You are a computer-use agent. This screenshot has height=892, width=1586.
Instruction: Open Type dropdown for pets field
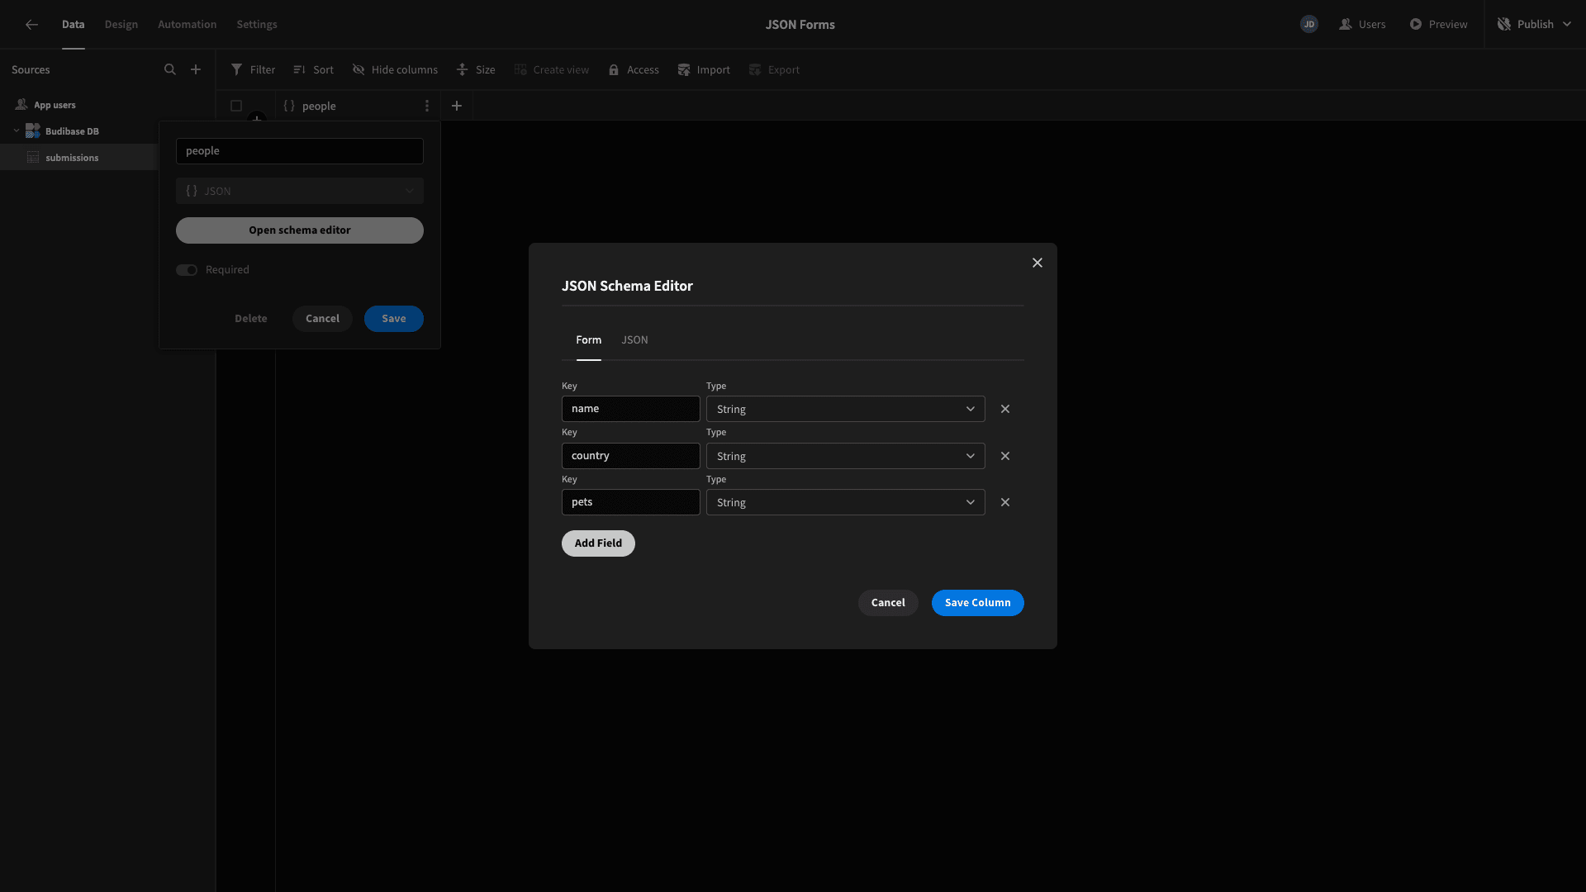tap(846, 502)
